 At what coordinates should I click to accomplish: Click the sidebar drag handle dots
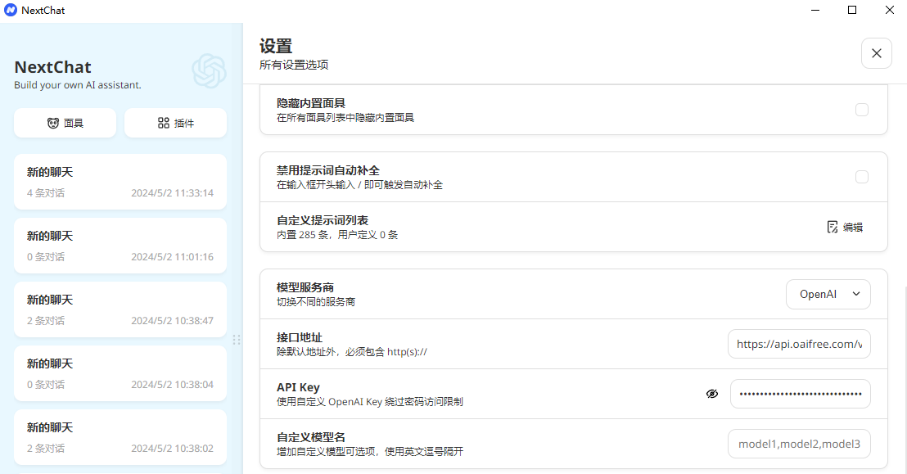pos(236,340)
